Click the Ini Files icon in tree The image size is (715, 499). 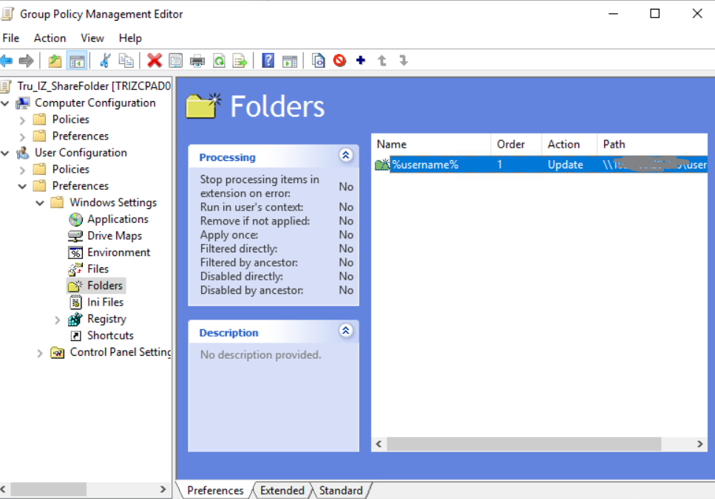(x=75, y=303)
